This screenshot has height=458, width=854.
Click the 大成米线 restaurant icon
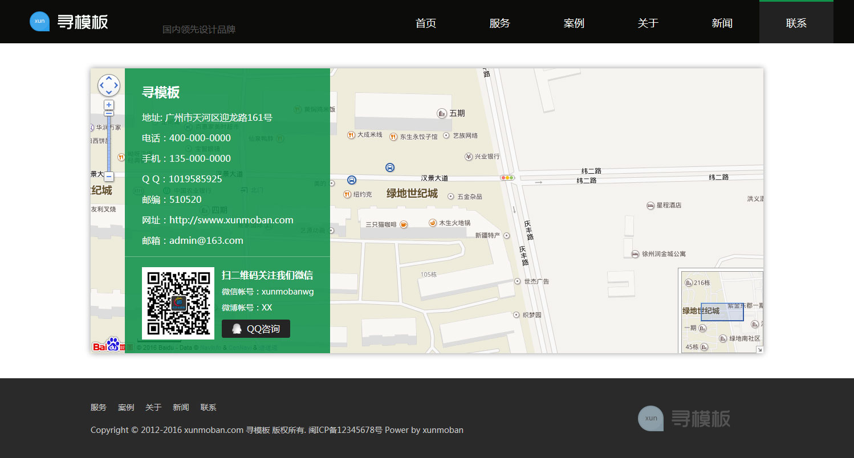click(x=351, y=135)
